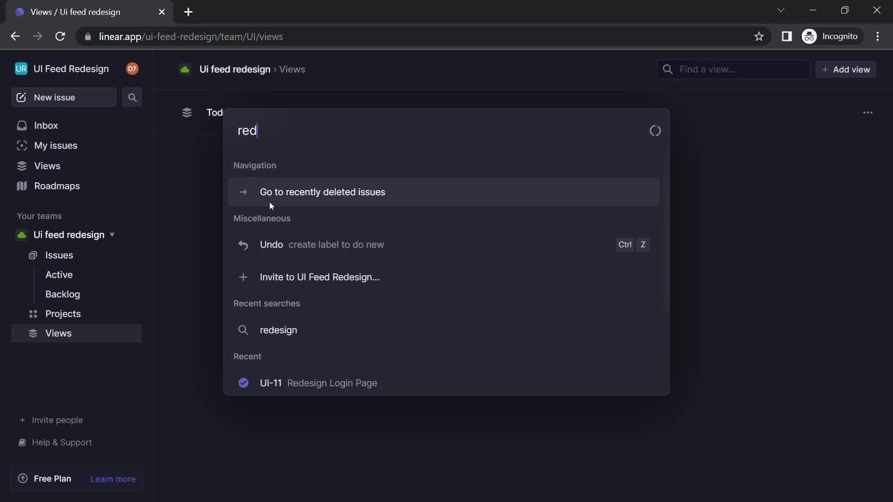This screenshot has width=893, height=502.
Task: Select the Views icon in sidebar
Action: click(x=22, y=165)
